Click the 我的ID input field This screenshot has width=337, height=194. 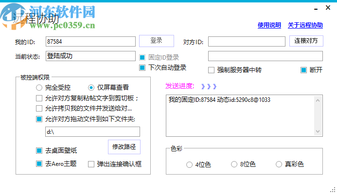pyautogui.click(x=90, y=41)
